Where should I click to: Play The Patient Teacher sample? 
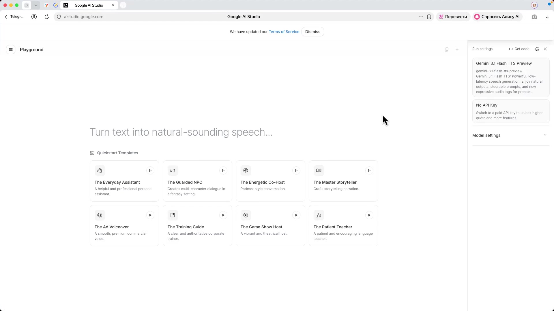369,215
